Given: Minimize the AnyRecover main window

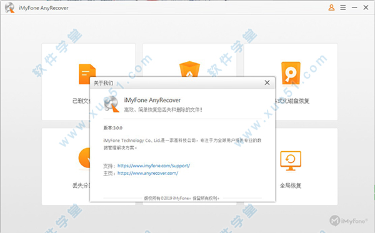Looking at the screenshot, I should [x=354, y=7].
